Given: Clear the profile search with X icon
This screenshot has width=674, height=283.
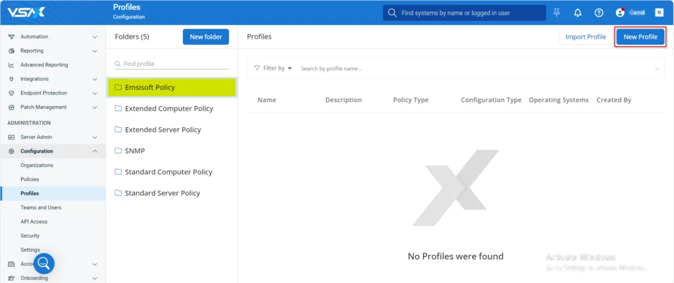Looking at the screenshot, I should click(x=657, y=68).
